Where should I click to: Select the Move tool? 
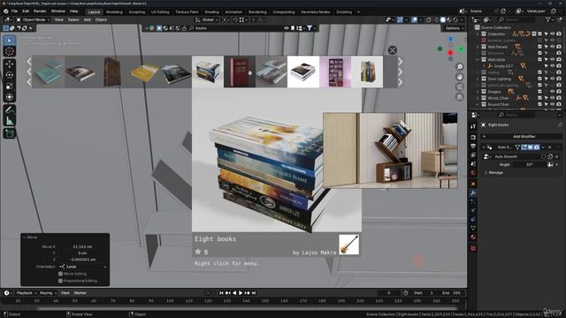click(x=10, y=64)
